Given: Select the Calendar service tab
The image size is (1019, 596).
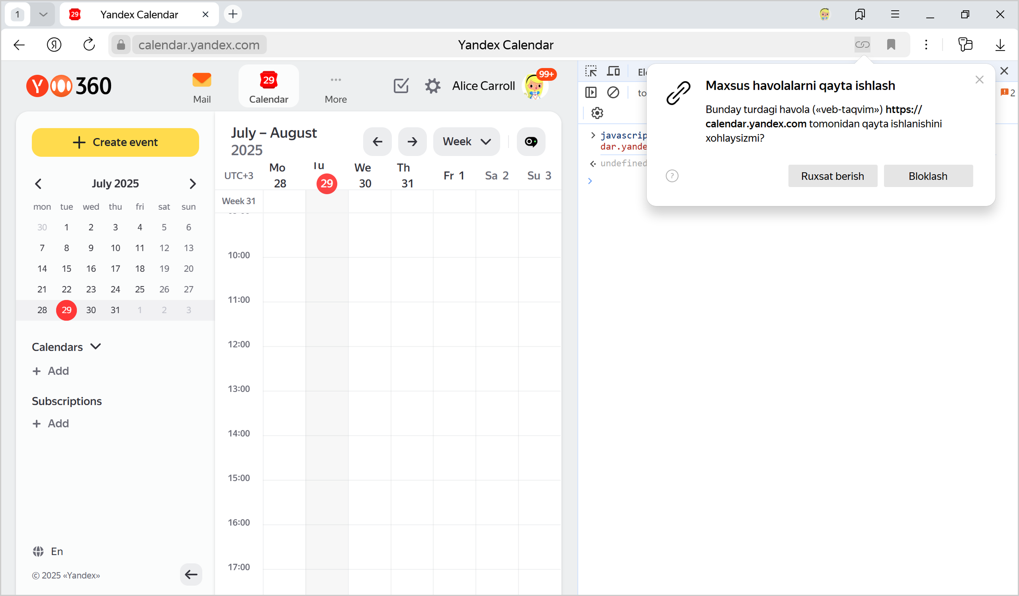Looking at the screenshot, I should pyautogui.click(x=268, y=86).
